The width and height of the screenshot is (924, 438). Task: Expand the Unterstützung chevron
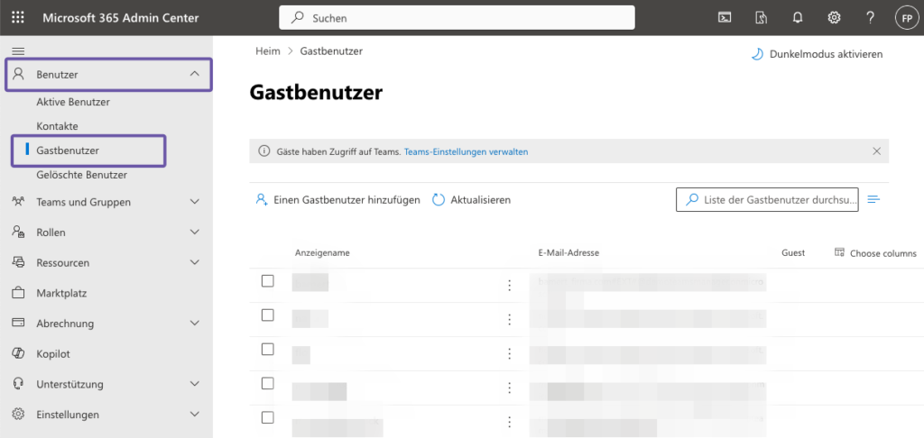195,384
